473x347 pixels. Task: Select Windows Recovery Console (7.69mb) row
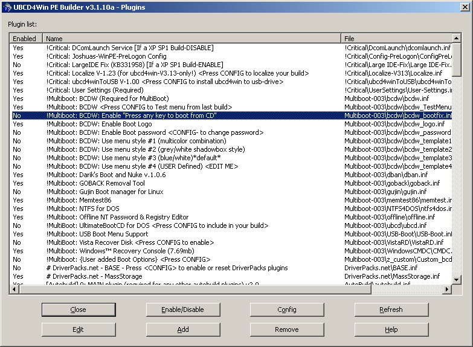[x=232, y=251]
